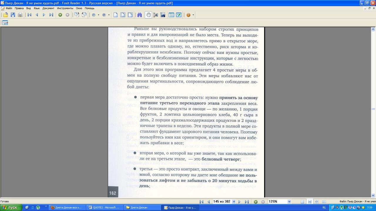Enable facing pages layout in status bar
Viewport: 376px width, 211px height.
(324, 202)
